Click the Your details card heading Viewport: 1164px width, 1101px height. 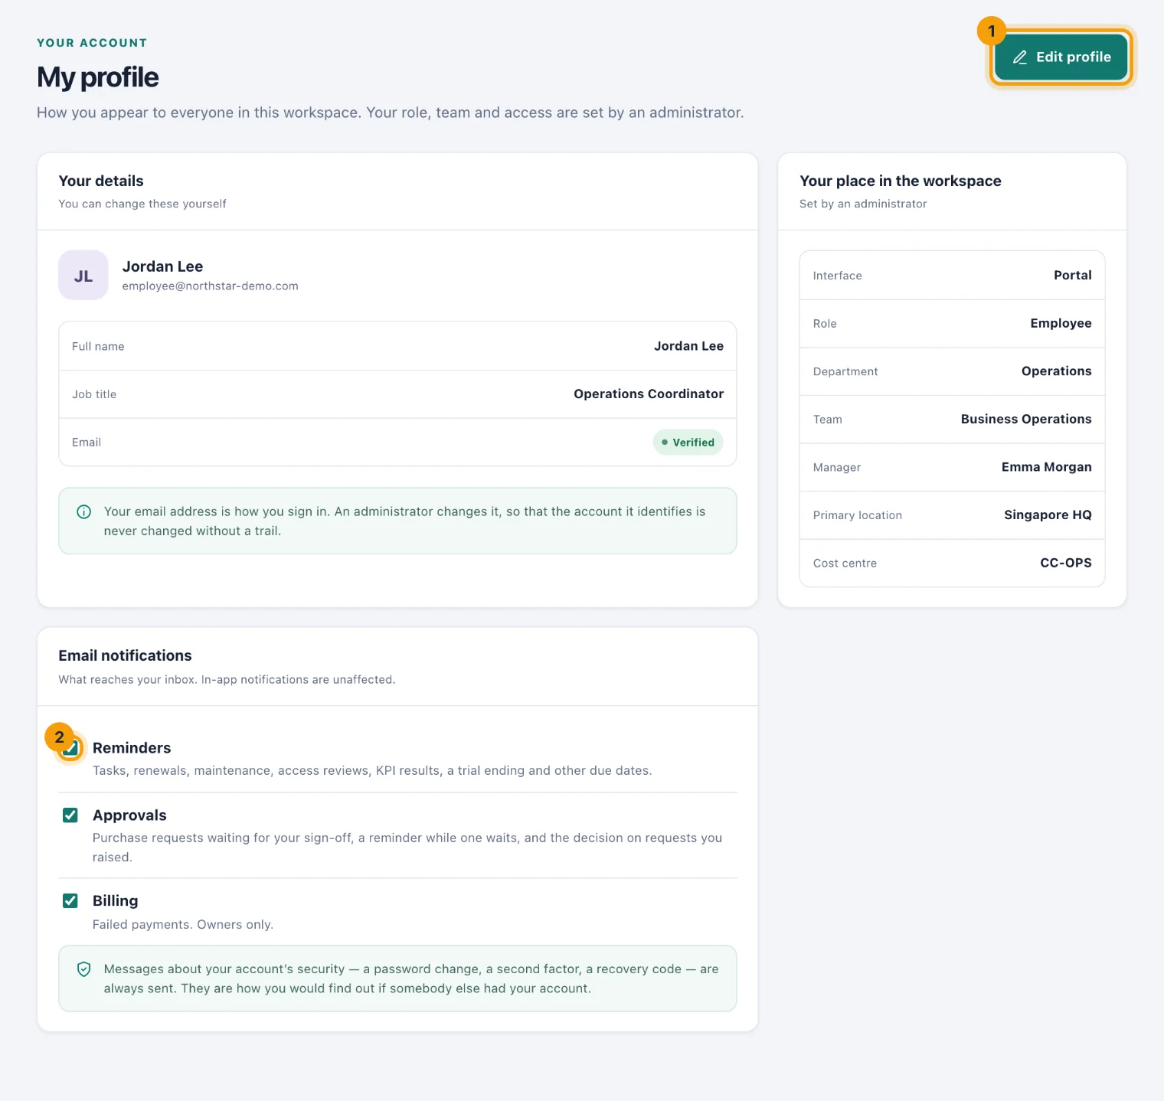(101, 181)
